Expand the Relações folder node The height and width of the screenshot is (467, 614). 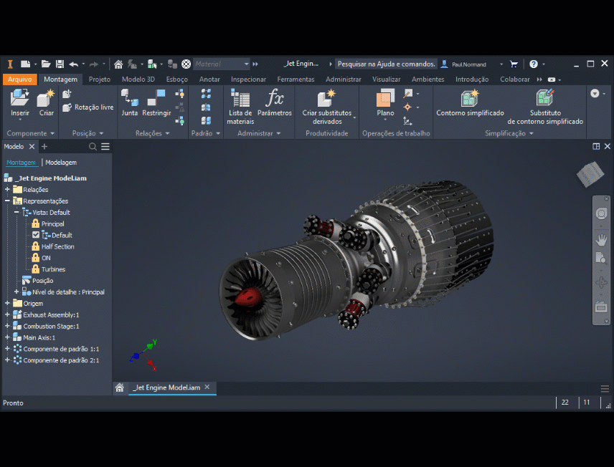point(7,190)
